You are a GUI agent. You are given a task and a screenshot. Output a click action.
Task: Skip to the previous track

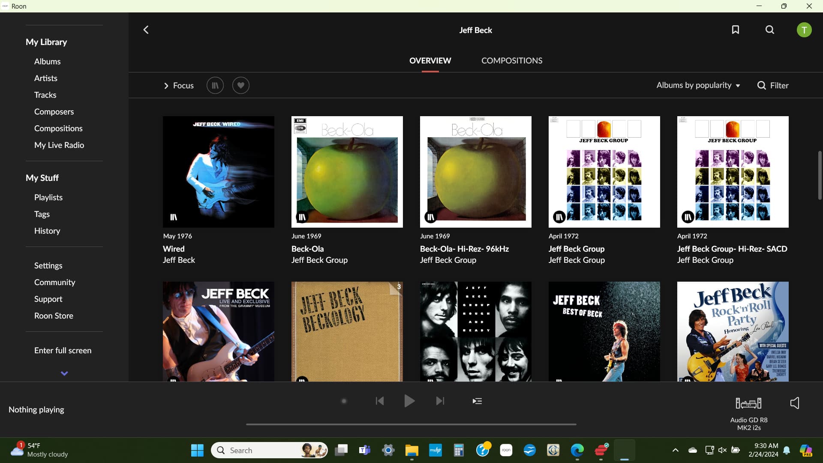coord(380,401)
